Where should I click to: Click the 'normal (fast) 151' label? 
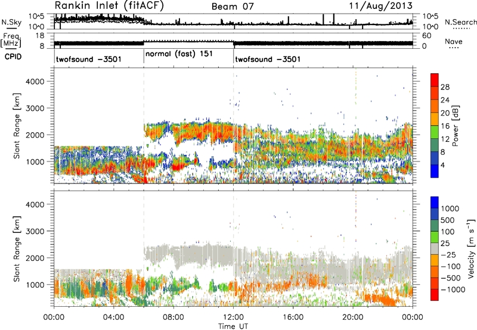179,54
